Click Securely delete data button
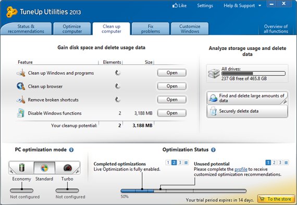297x205 pixels. [247, 111]
